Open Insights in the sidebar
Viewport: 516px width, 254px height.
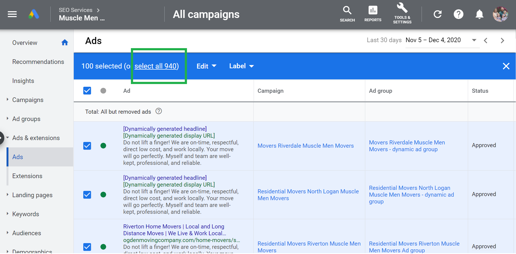23,81
